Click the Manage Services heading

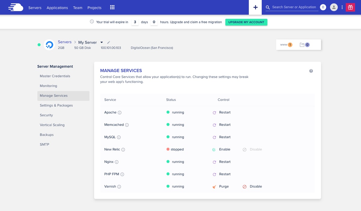(121, 71)
